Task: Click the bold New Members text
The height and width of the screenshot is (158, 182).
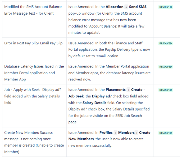Action: (x=81, y=139)
